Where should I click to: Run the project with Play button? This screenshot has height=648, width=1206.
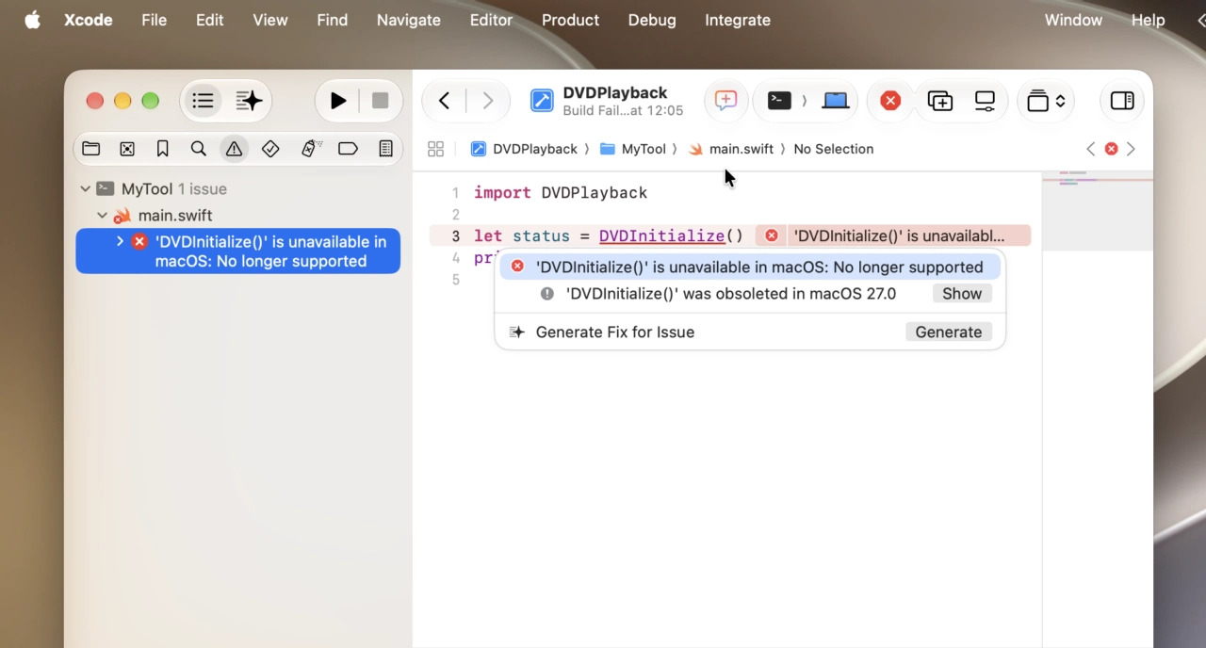coord(338,101)
